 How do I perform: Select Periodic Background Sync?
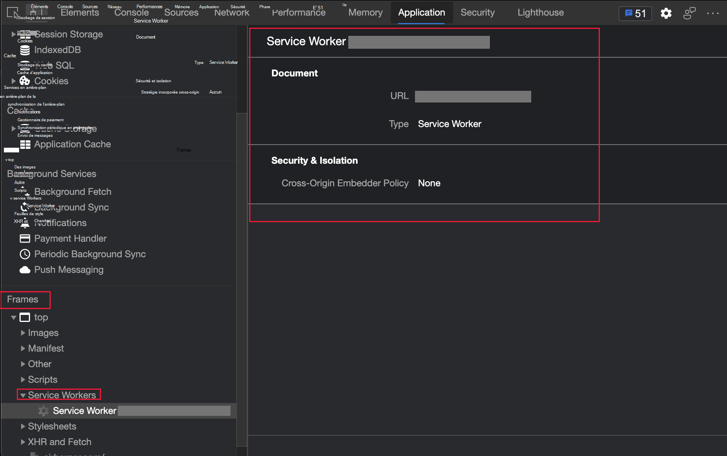(x=90, y=254)
